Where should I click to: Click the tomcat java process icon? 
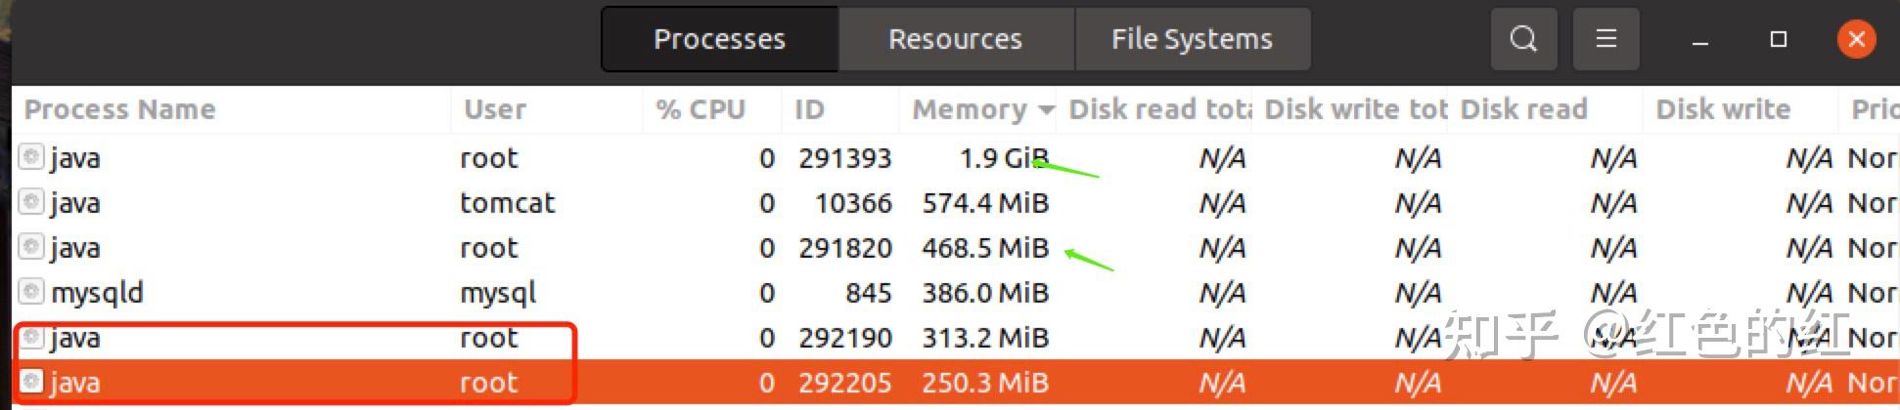(32, 201)
